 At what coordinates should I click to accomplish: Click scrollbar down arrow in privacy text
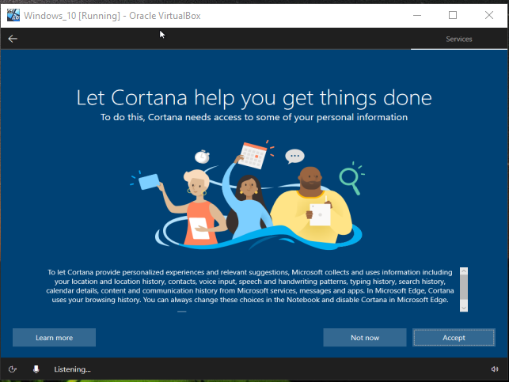[x=464, y=308]
